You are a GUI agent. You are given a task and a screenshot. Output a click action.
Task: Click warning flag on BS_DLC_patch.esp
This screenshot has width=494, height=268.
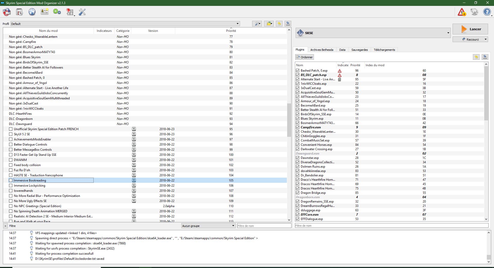(x=340, y=75)
